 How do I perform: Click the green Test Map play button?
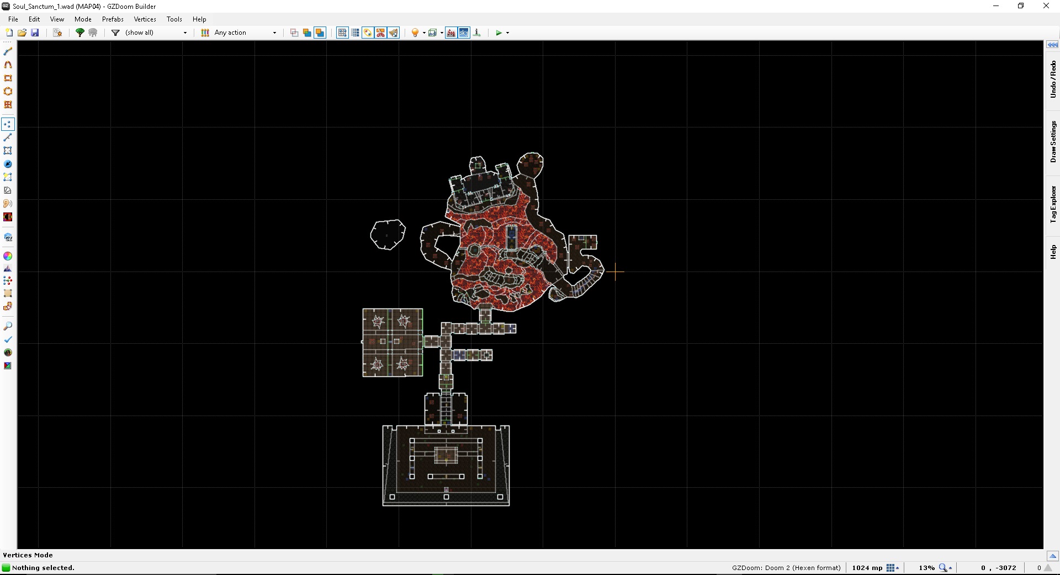coord(499,33)
